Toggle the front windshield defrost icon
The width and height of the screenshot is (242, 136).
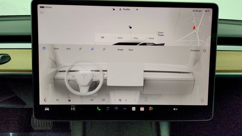pos(92,100)
